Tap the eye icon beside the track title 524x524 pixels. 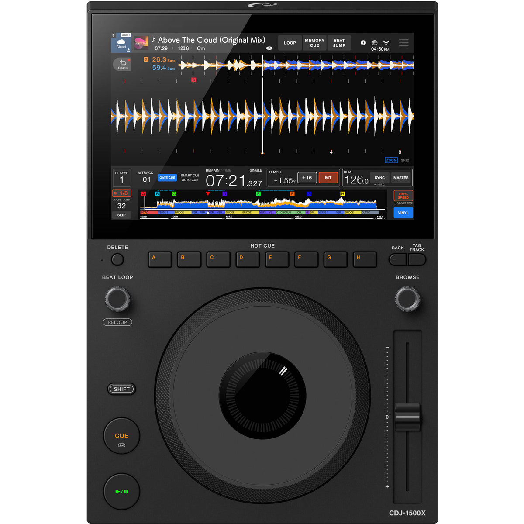(269, 48)
